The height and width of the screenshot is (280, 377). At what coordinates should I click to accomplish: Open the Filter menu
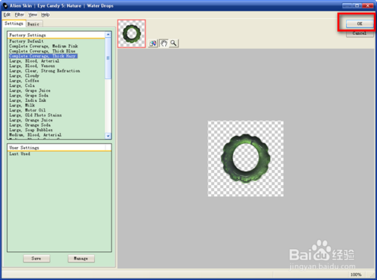click(20, 14)
